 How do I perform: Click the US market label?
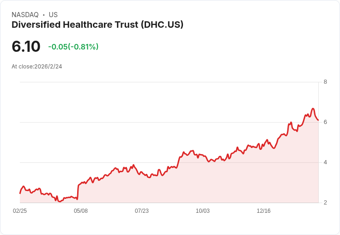point(53,15)
